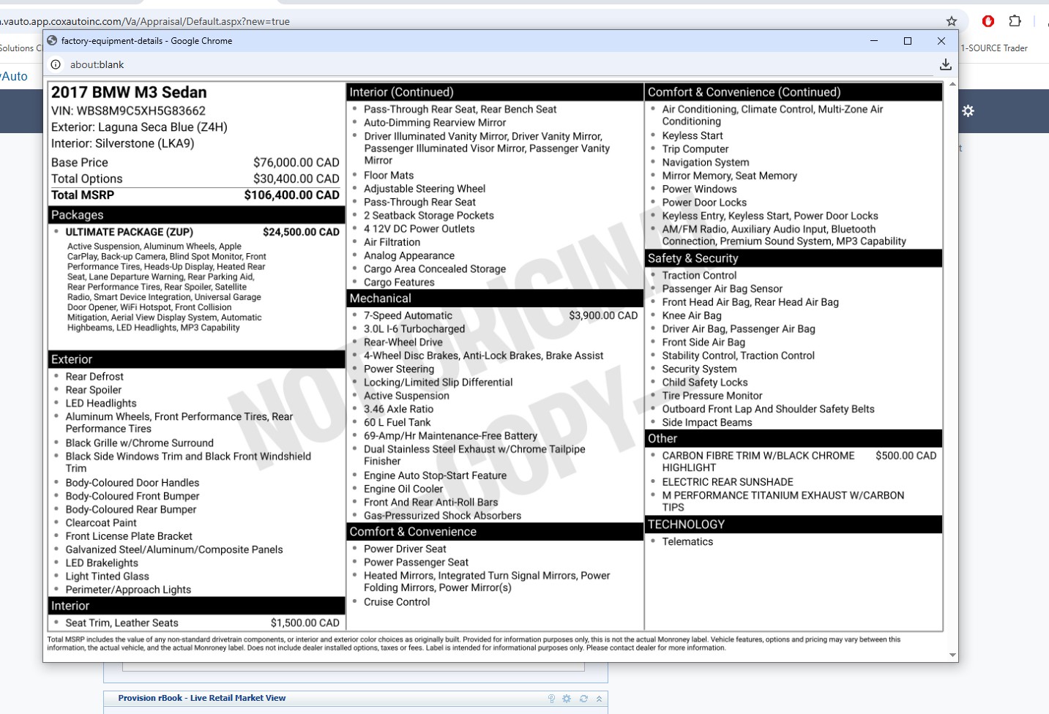This screenshot has height=714, width=1049.
Task: Click the Power Driver Seat item
Action: [x=405, y=549]
